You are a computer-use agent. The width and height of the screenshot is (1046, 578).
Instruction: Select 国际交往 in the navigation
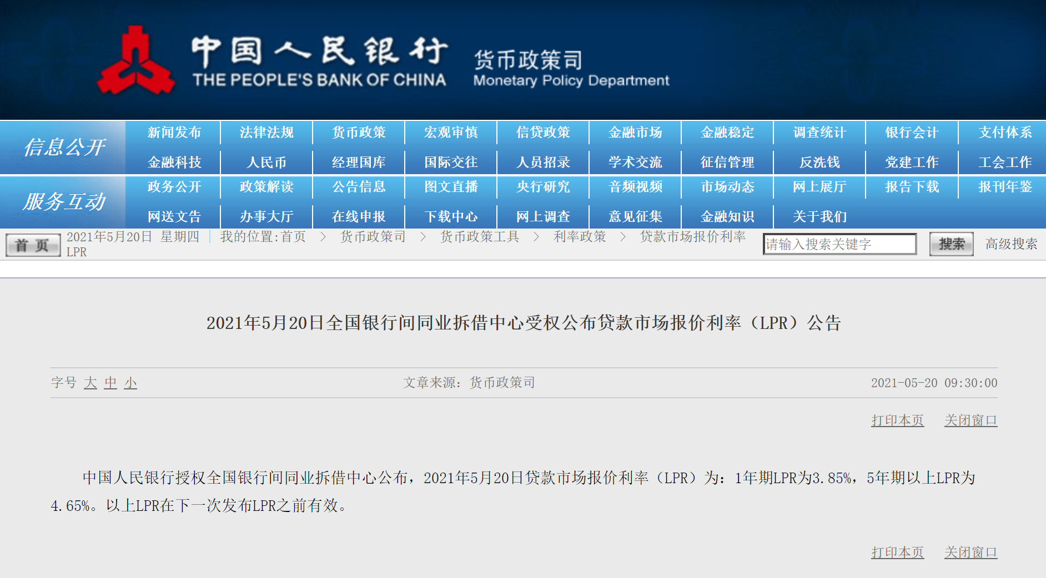point(451,163)
